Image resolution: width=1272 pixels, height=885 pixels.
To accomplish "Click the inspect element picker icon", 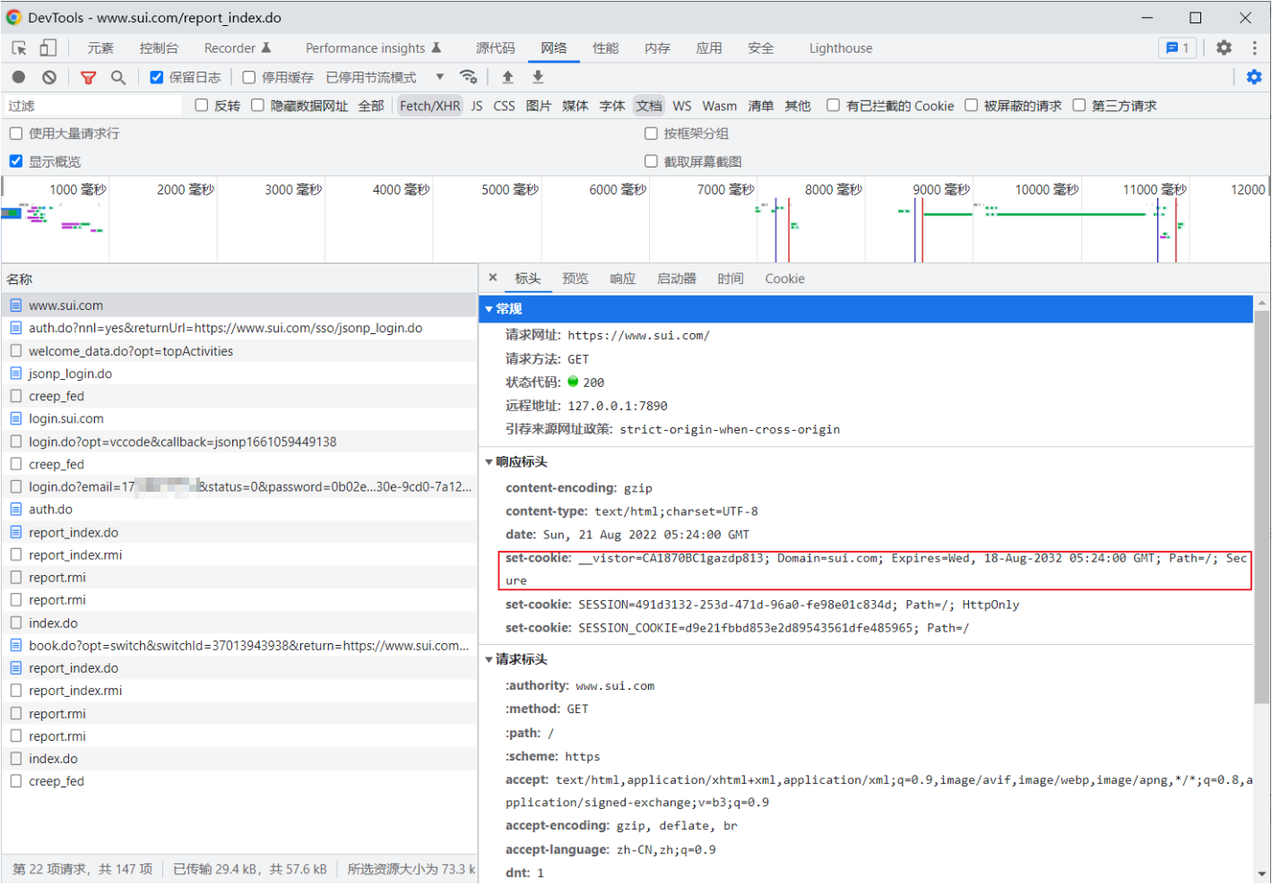I will click(x=19, y=48).
